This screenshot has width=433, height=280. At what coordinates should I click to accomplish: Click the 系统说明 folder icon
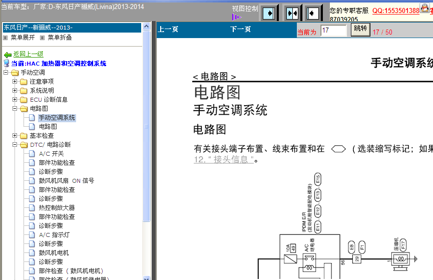click(x=24, y=91)
